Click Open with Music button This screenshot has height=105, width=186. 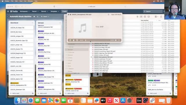(x=116, y=15)
